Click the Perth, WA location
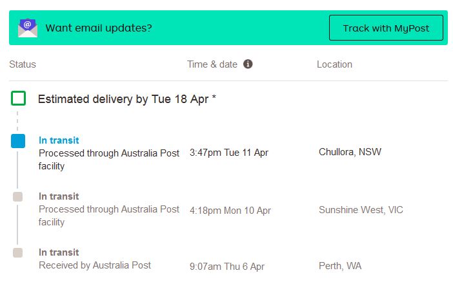 (340, 266)
